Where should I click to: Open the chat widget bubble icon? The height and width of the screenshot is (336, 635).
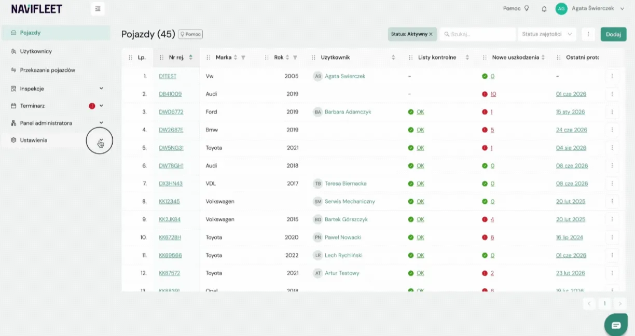point(616,325)
